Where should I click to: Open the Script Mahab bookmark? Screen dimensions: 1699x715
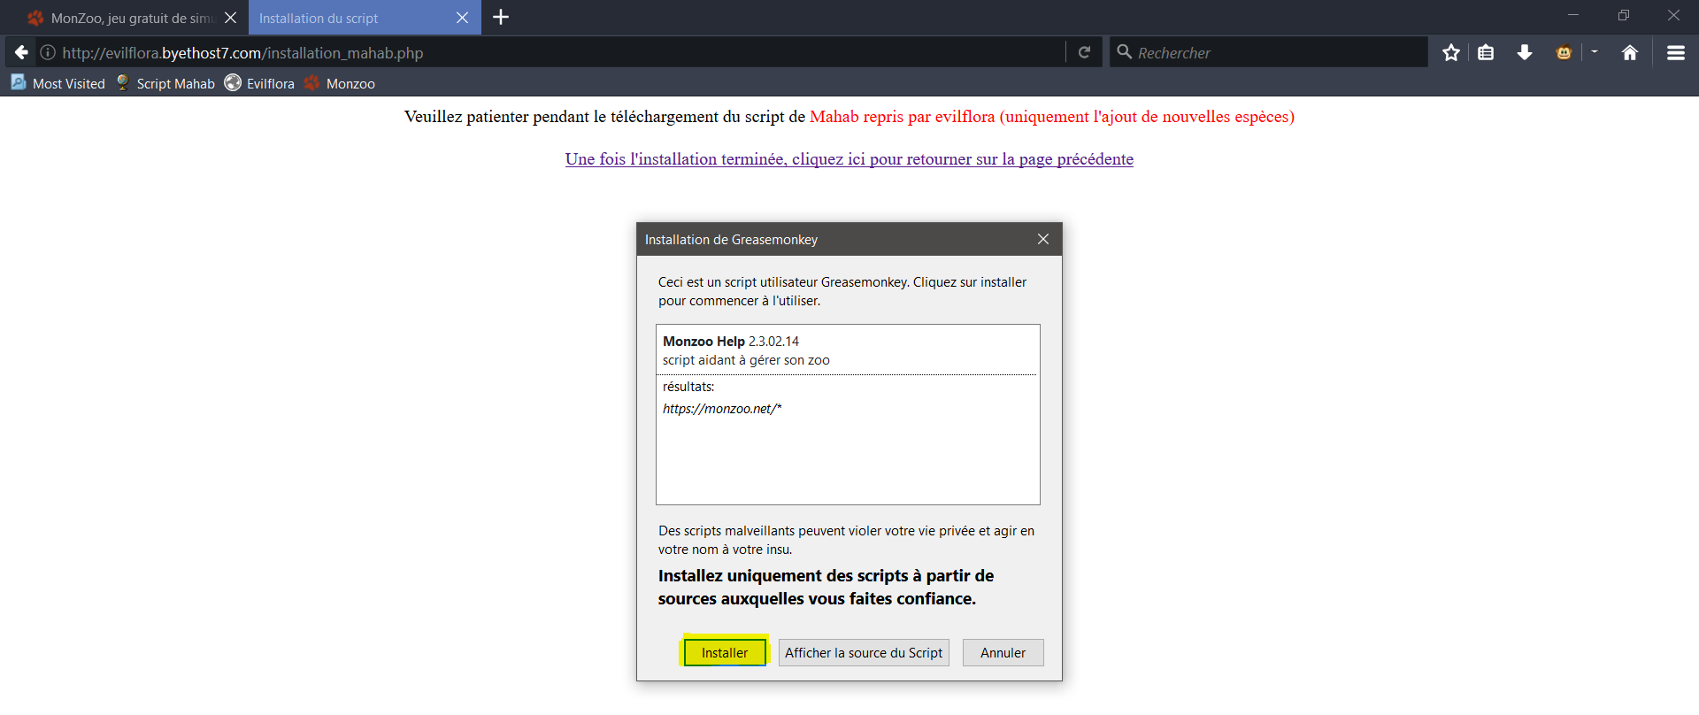pyautogui.click(x=165, y=83)
